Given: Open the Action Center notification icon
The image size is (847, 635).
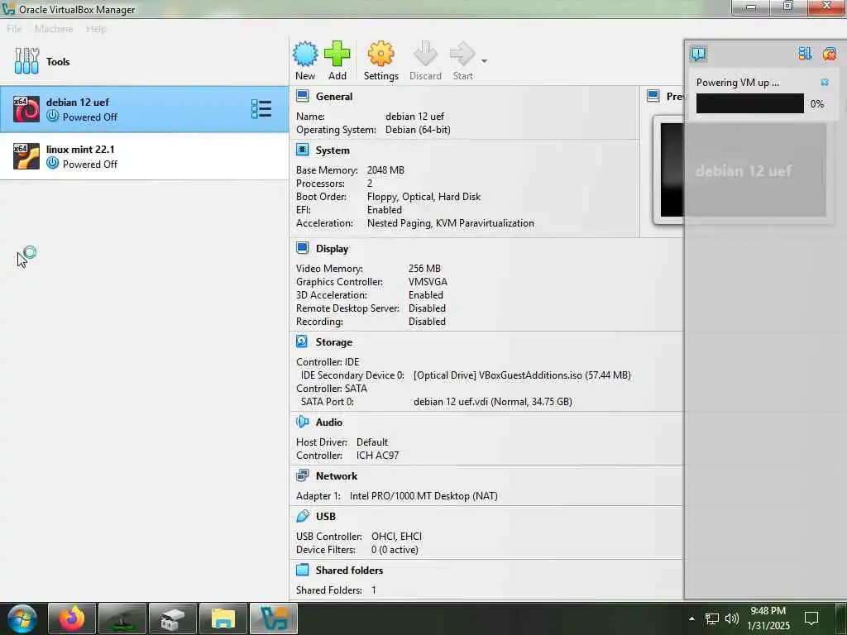Looking at the screenshot, I should coord(811,618).
